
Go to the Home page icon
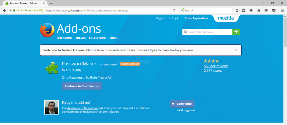click(x=258, y=10)
